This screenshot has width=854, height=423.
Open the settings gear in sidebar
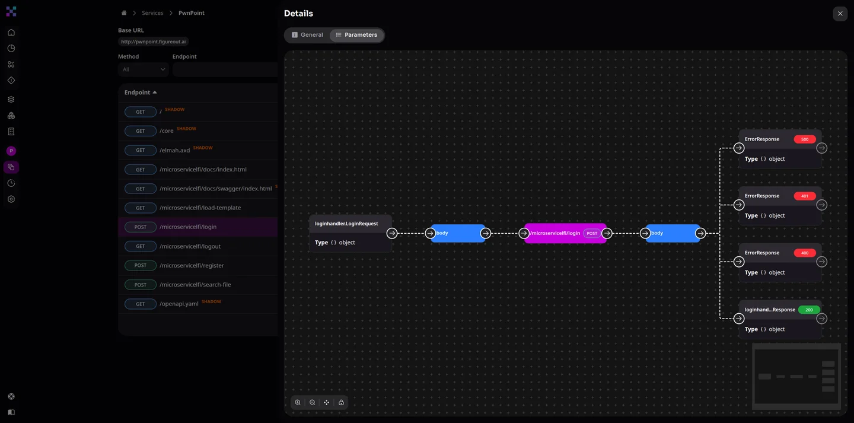pyautogui.click(x=11, y=199)
